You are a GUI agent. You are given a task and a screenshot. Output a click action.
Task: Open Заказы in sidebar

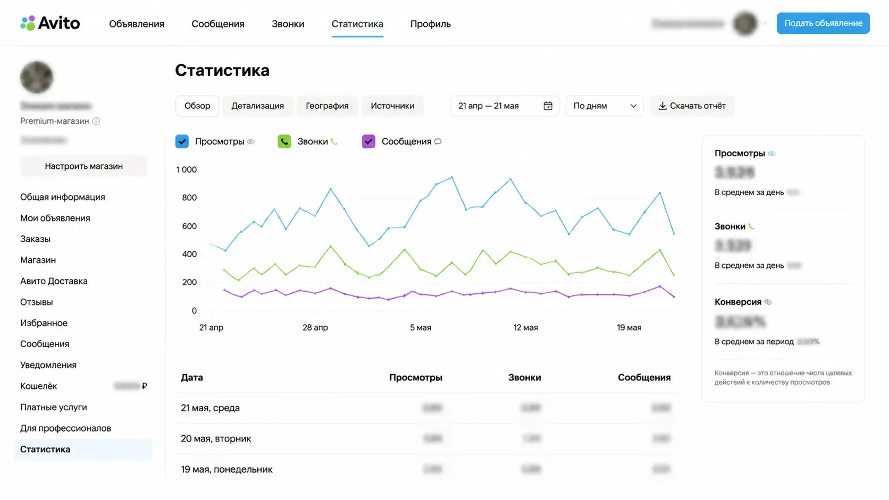coord(35,239)
